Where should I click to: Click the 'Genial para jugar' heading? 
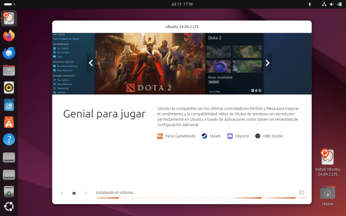pos(104,114)
